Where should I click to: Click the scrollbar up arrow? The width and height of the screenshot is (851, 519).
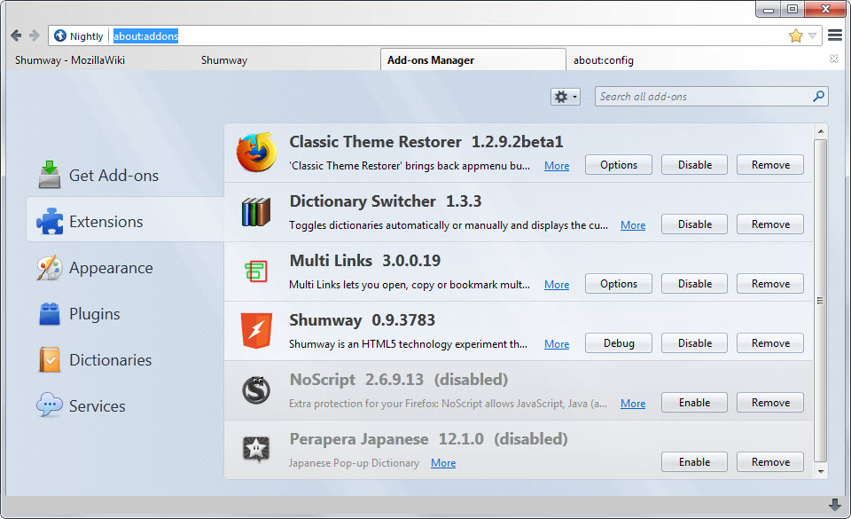(x=821, y=131)
